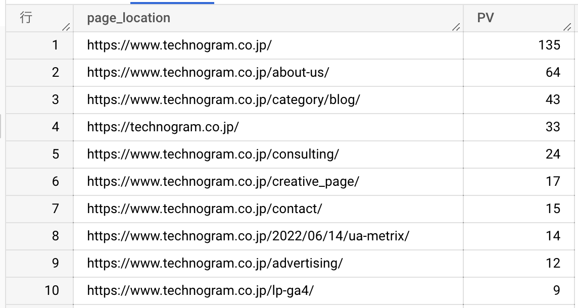Viewport: 578px width, 308px height.
Task: Click the PV column resize handle icon
Action: coord(567,27)
